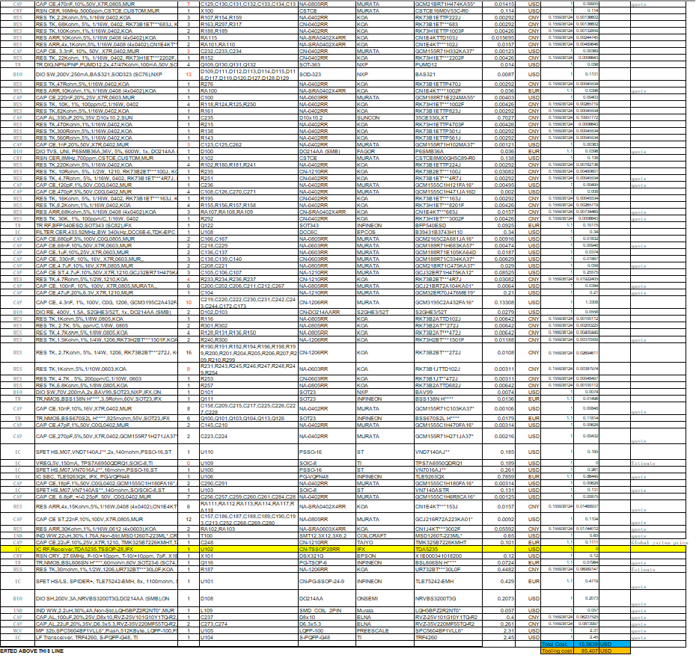Select the 'GCM21BR71H474KA55*' part number cell
The height and width of the screenshot is (661, 696).
448,4
